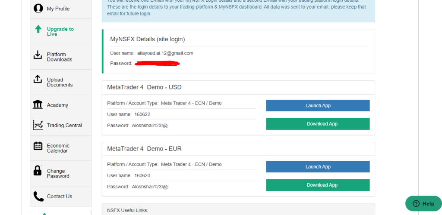Open Change Password sidebar text
This screenshot has height=215, width=442.
pyautogui.click(x=58, y=173)
